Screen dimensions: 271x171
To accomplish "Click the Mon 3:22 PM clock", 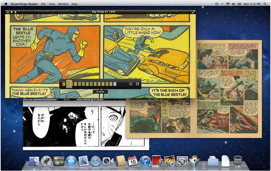I will tap(252, 4).
